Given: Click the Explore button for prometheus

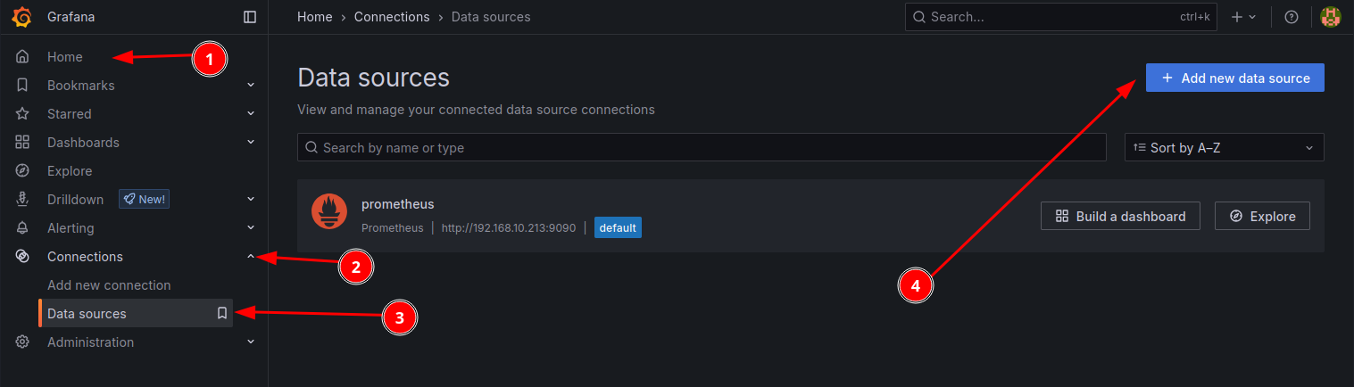Looking at the screenshot, I should pos(1262,216).
